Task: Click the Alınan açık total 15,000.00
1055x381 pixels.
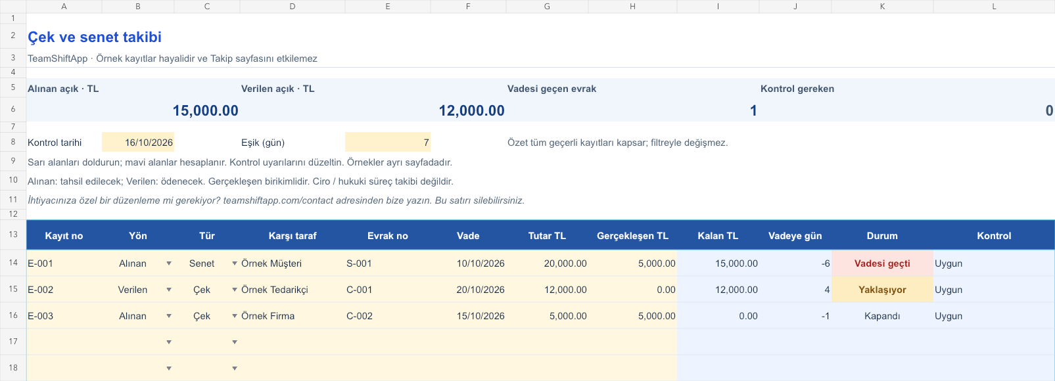Action: 206,111
